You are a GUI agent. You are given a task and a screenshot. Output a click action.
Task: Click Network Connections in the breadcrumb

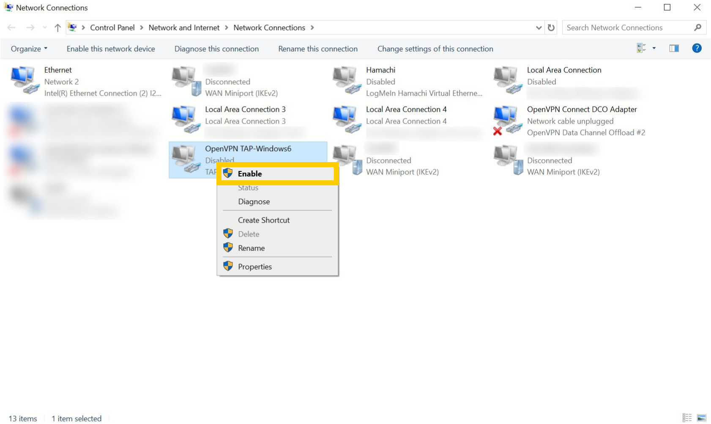[269, 28]
